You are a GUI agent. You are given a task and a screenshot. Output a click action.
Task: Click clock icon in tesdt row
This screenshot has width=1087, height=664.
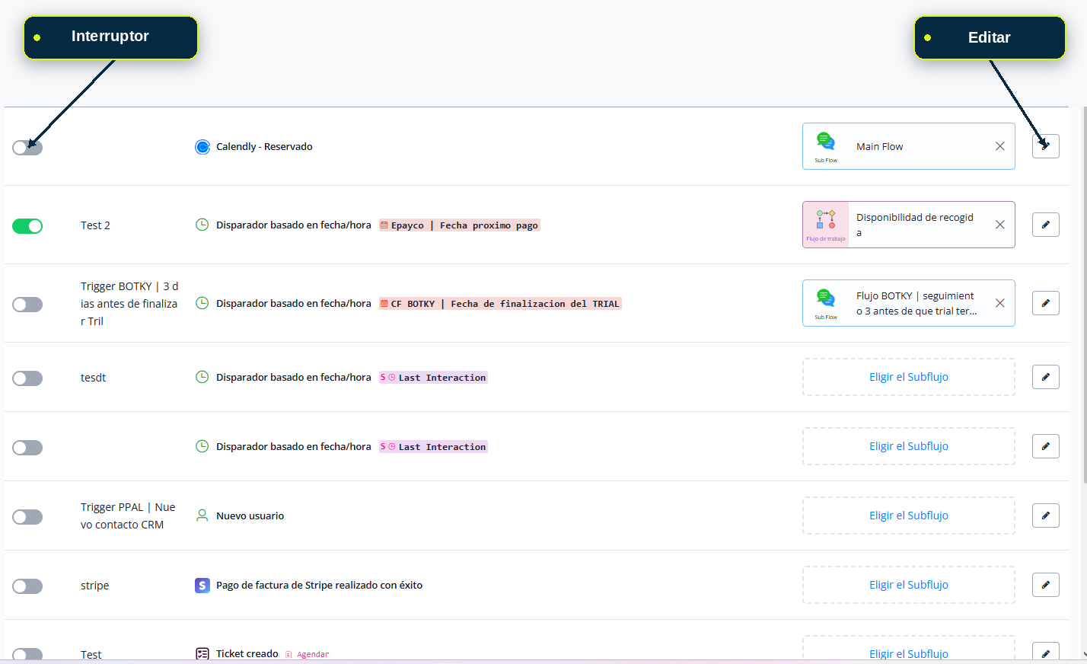coord(202,377)
